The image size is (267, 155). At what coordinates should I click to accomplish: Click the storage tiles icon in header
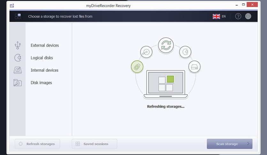tap(18, 16)
